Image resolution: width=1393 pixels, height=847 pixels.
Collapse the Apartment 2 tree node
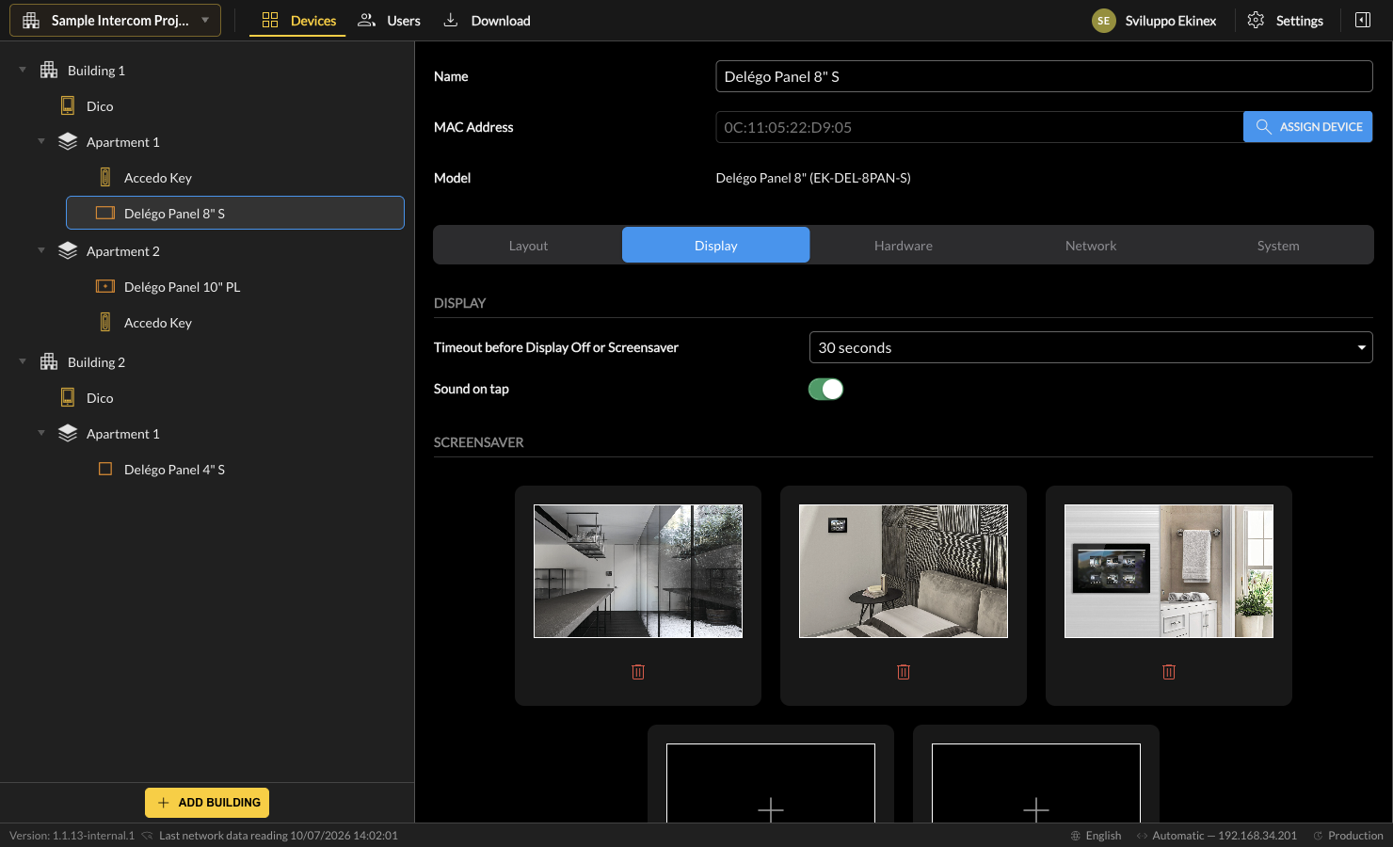41,250
